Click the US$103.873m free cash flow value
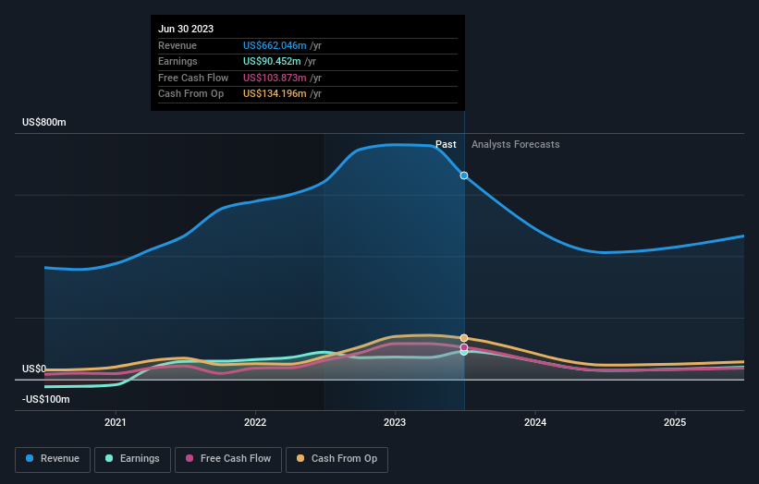The height and width of the screenshot is (484, 759). pos(275,78)
